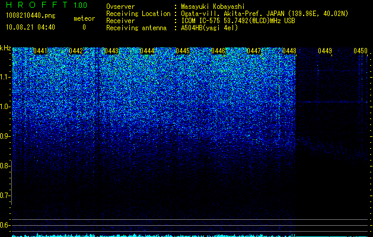Image resolution: width=373 pixels, height=237 pixels.
Task: Click the Ovserver field label
Action: pyautogui.click(x=120, y=7)
